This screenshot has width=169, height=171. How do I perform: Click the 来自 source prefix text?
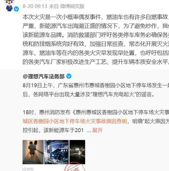click(x=54, y=6)
